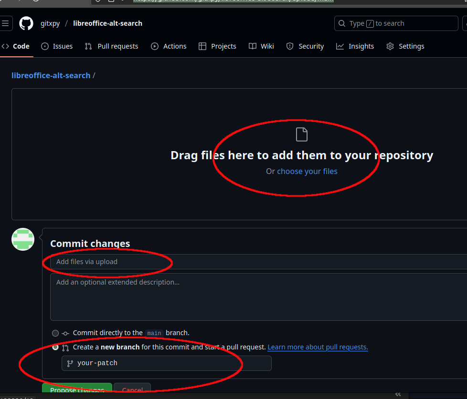Open the global navigation hamburger menu
The image size is (467, 399).
click(6, 23)
